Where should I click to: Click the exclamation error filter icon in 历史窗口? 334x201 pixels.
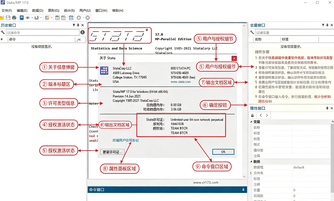(82, 32)
